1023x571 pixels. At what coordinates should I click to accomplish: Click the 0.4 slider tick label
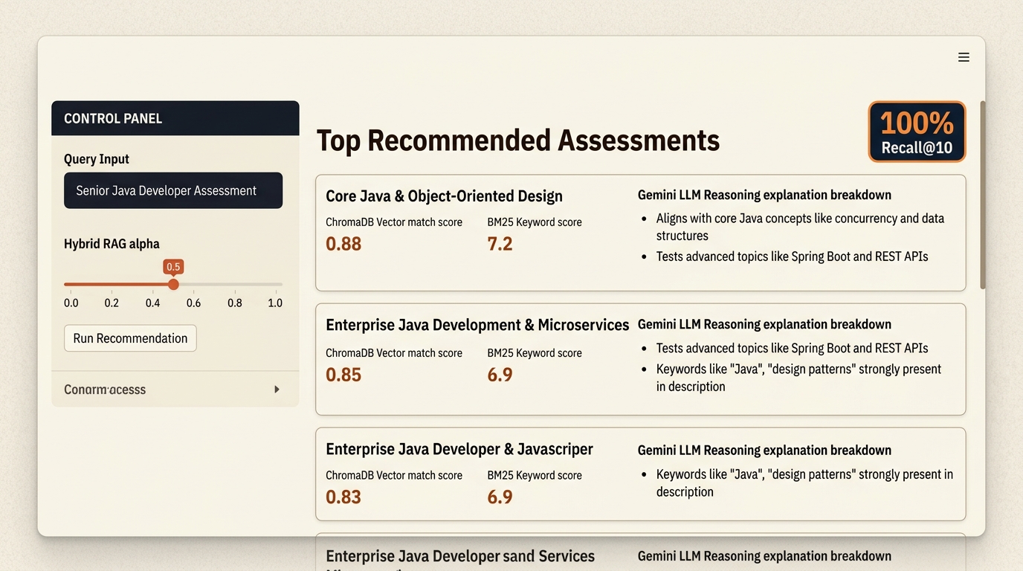152,303
